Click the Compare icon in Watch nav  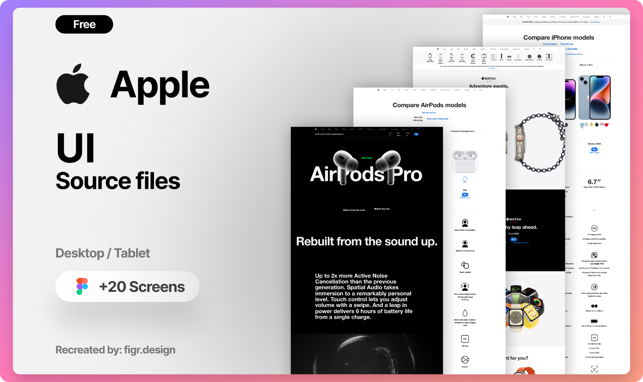(x=494, y=57)
